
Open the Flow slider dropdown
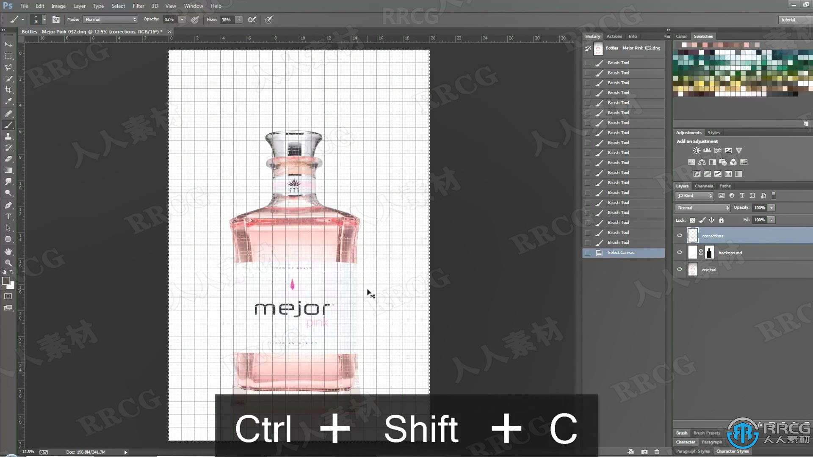[239, 19]
